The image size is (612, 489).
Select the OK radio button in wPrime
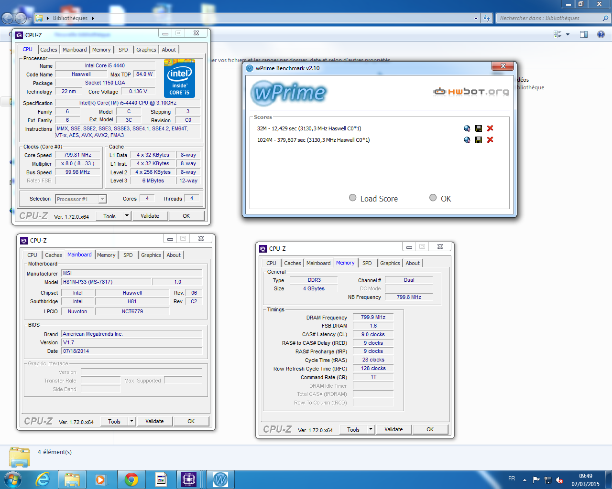tap(433, 198)
